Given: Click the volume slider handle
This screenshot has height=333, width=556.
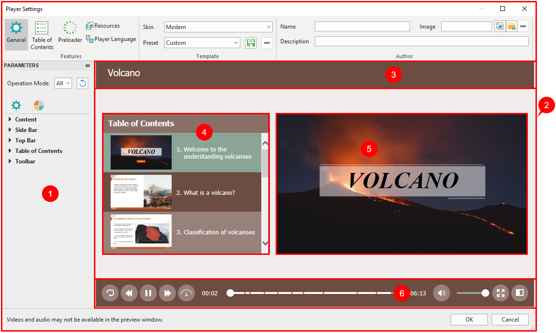Looking at the screenshot, I should (x=485, y=293).
